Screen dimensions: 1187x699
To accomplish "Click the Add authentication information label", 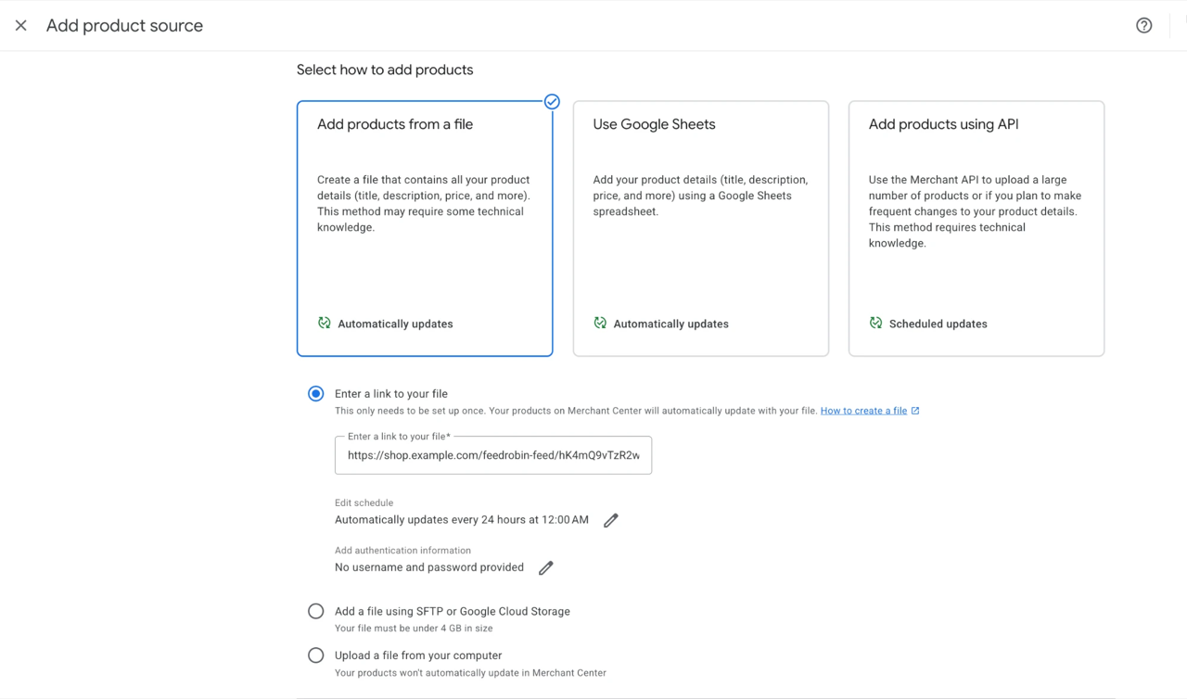I will [403, 550].
